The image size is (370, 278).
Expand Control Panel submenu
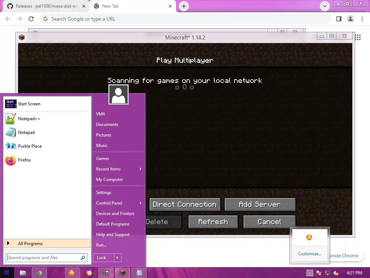119,203
